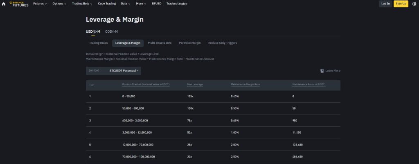Click the 131,450 maintenance amount cell
419x164 pixels.
297,145
